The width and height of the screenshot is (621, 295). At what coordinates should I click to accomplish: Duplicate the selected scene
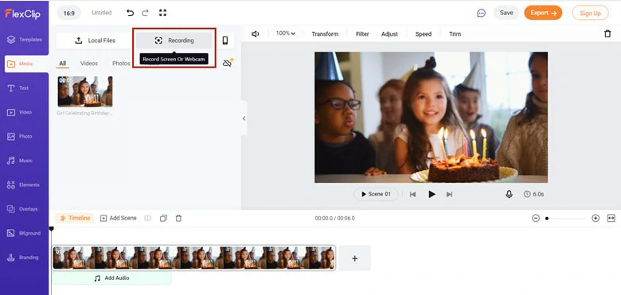[x=163, y=219]
